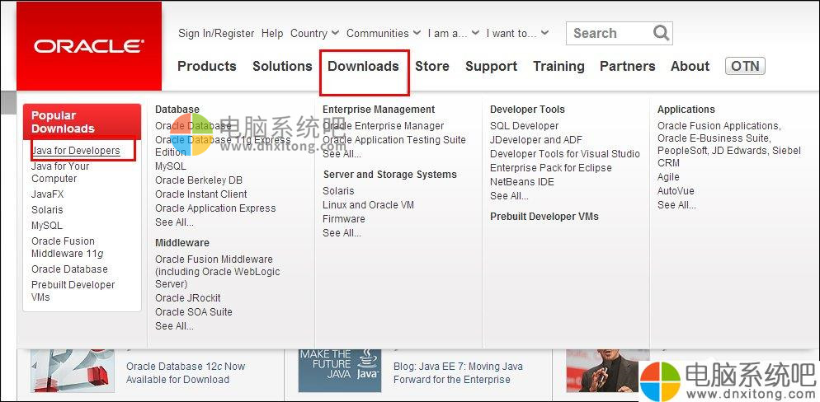
Task: Open Oracle SOA Suite link
Action: (194, 312)
